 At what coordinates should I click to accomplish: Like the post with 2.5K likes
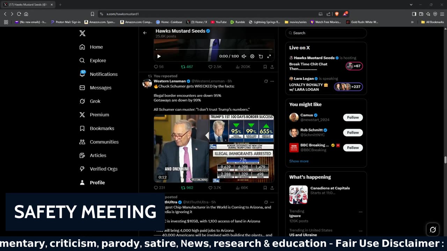coord(215,67)
